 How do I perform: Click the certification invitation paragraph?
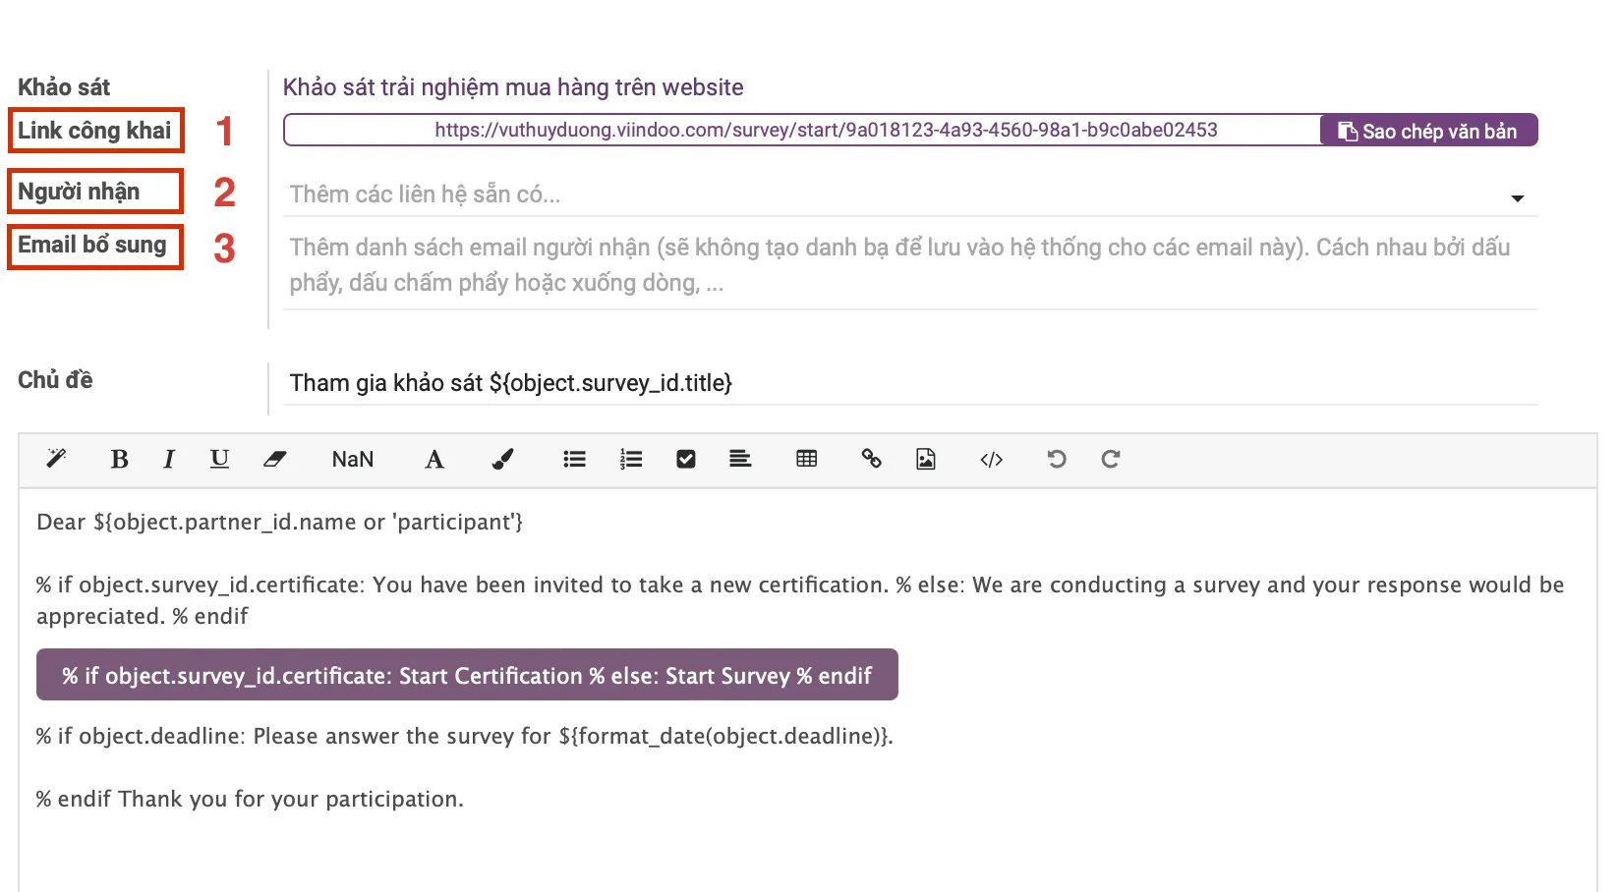pos(800,600)
